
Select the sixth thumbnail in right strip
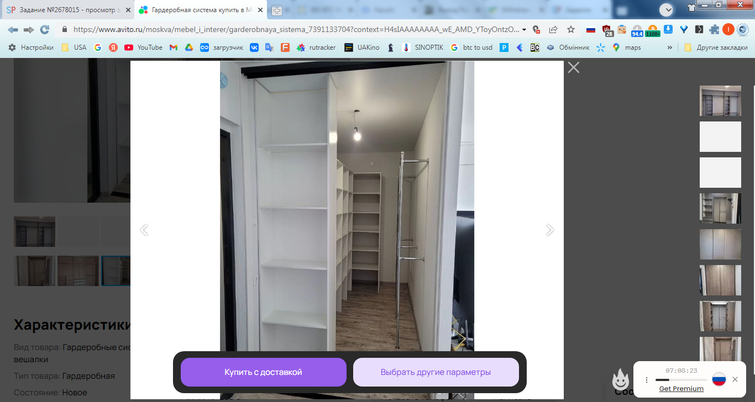(720, 280)
